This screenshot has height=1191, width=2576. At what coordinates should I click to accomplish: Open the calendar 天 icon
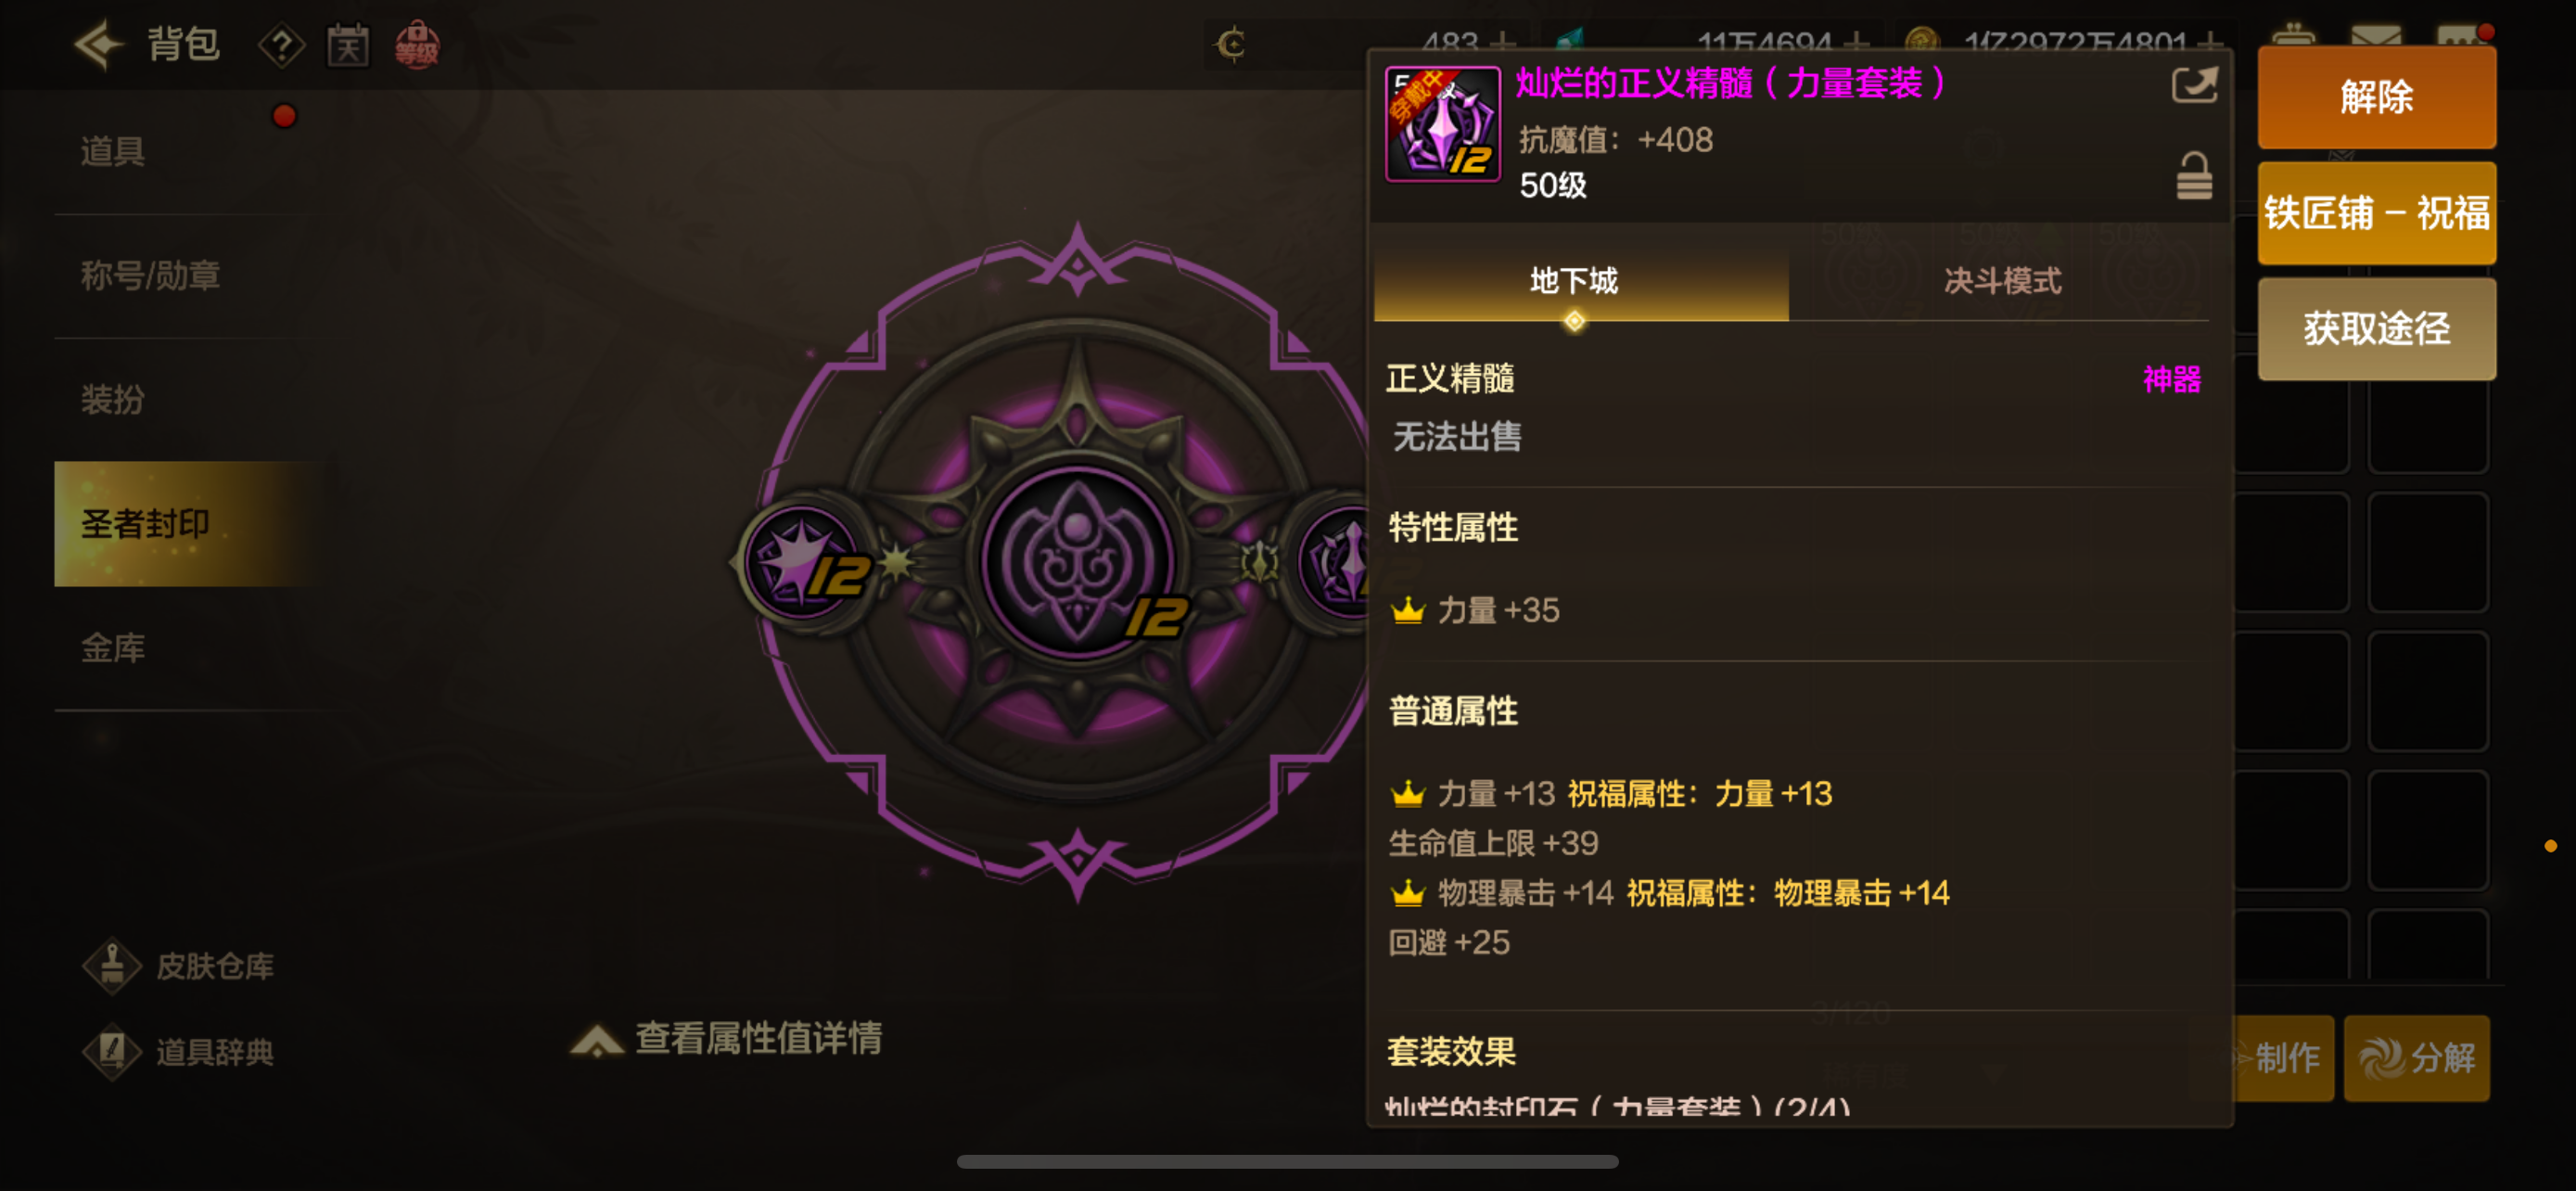click(x=348, y=46)
